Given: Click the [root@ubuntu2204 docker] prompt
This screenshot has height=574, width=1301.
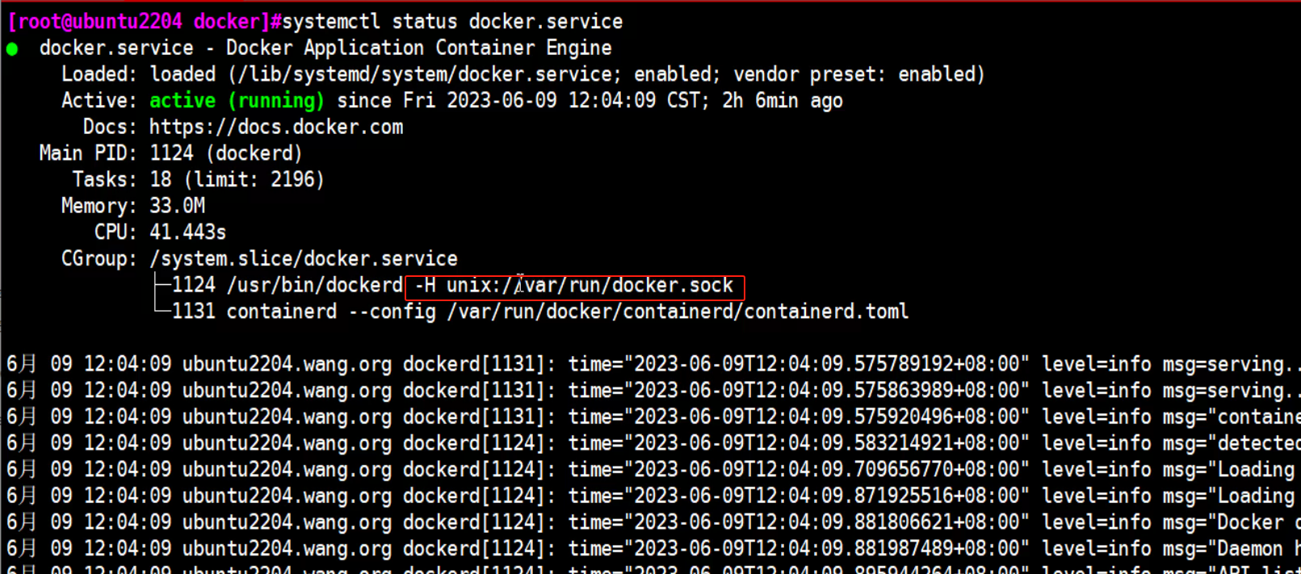Looking at the screenshot, I should (x=139, y=22).
